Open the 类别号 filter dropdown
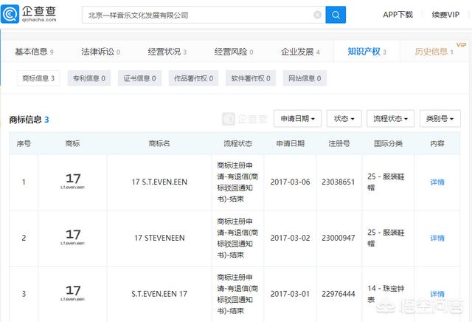Viewport: 472px width, 322px height. click(440, 118)
